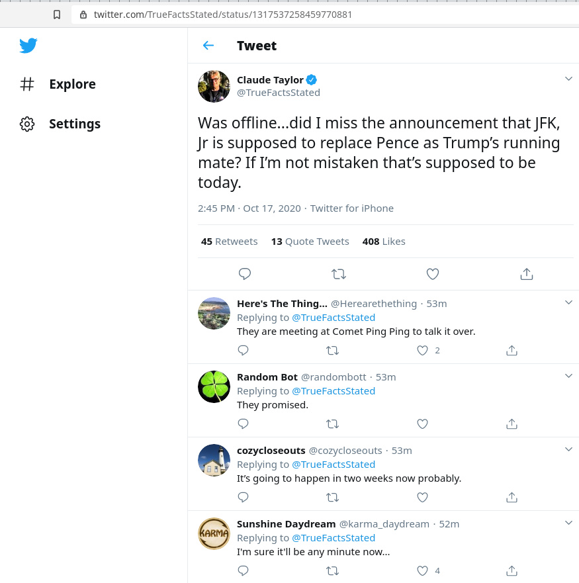Click @TrueFactsStated in Here's The Thing reply
Image resolution: width=579 pixels, height=583 pixels.
pos(334,318)
